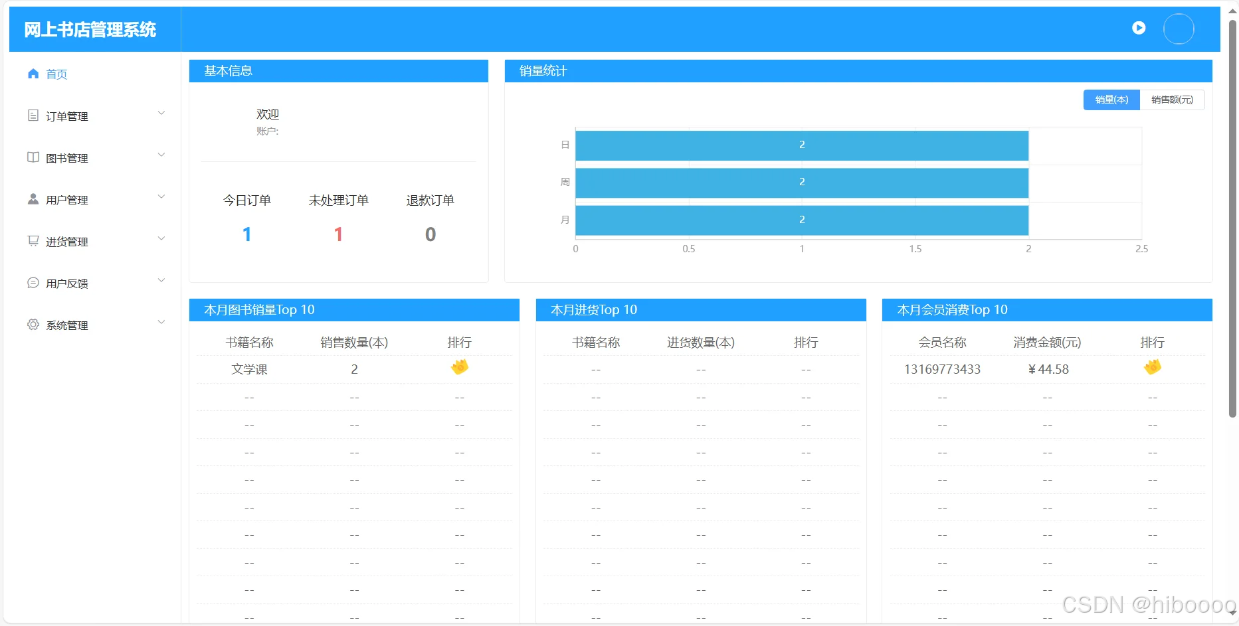The height and width of the screenshot is (626, 1239).
Task: Click the person icon next to 用户管理
Action: point(33,198)
